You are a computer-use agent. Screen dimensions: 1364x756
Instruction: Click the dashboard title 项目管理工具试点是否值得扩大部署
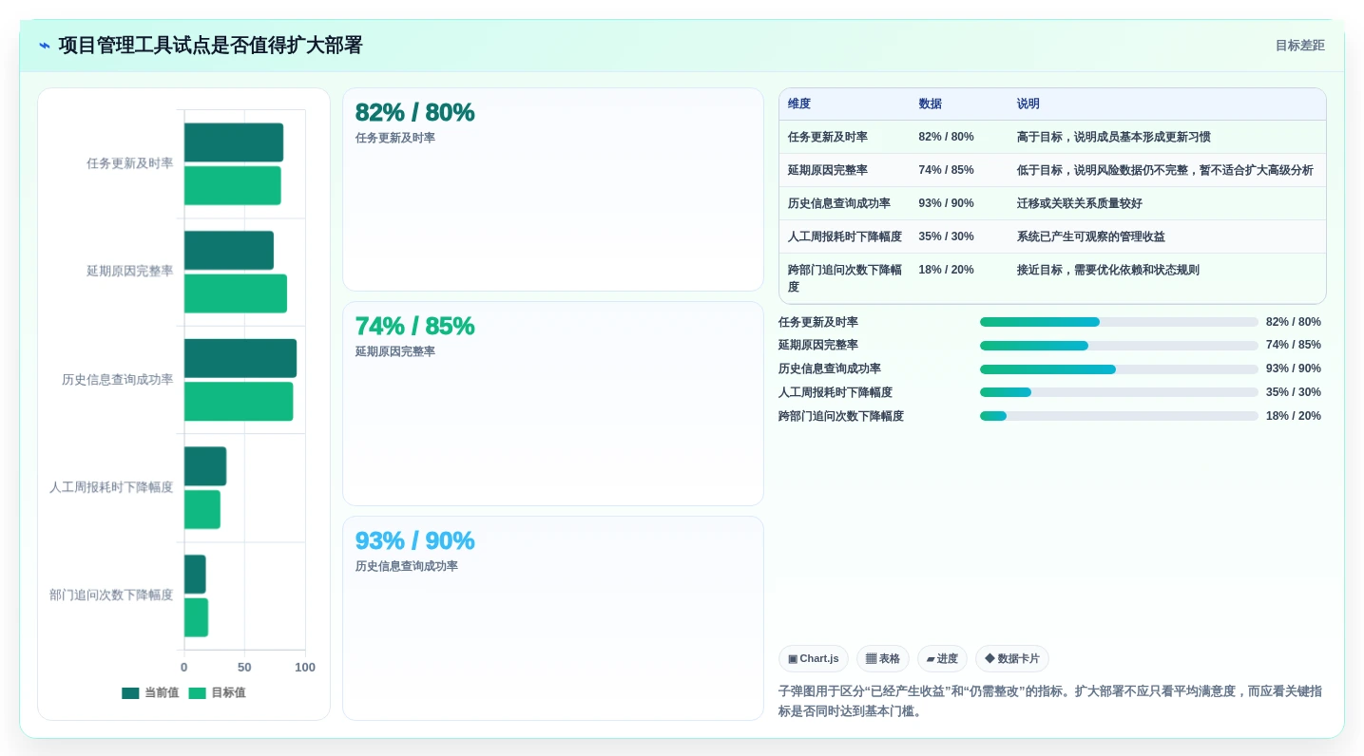[211, 46]
